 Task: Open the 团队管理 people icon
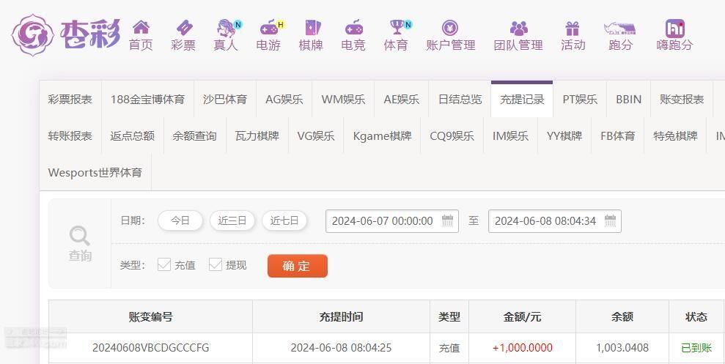click(518, 28)
